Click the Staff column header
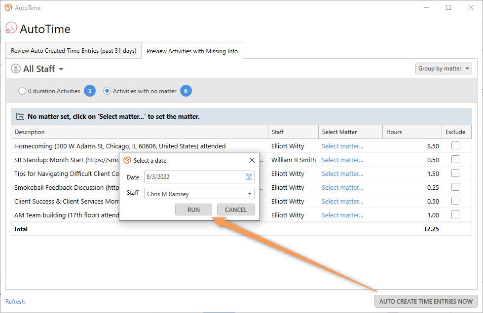 [x=293, y=132]
